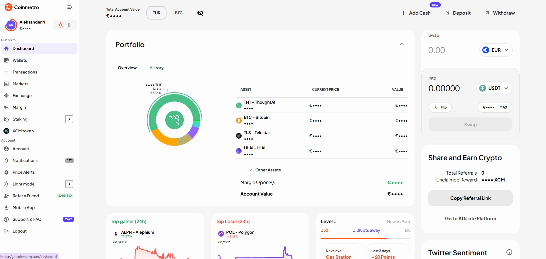Select EUR as account value currency
546x259 pixels.
click(156, 13)
